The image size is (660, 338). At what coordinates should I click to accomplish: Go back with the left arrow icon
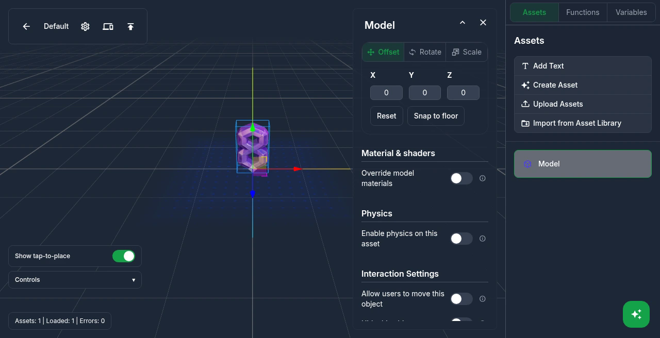coord(26,26)
